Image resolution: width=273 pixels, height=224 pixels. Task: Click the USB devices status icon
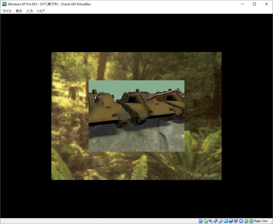[221, 221]
